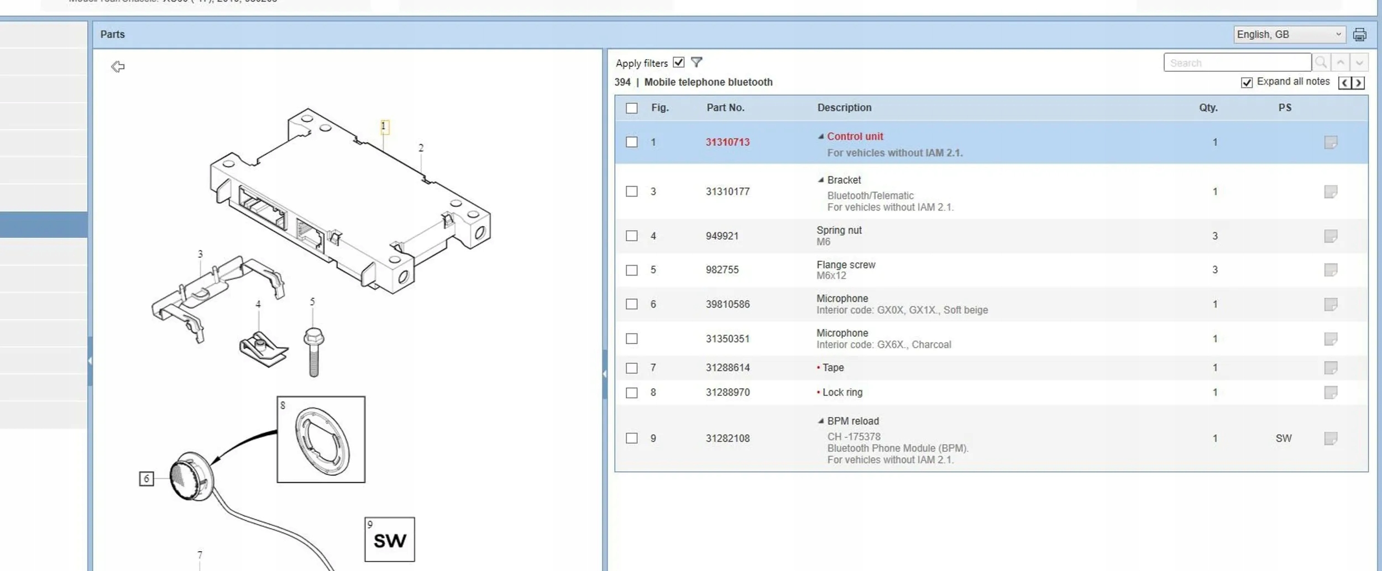Open note icon for Spring nut row

[x=1331, y=236]
